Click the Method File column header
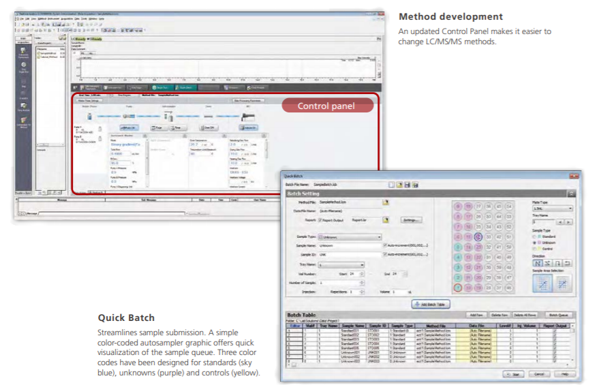 pyautogui.click(x=435, y=326)
